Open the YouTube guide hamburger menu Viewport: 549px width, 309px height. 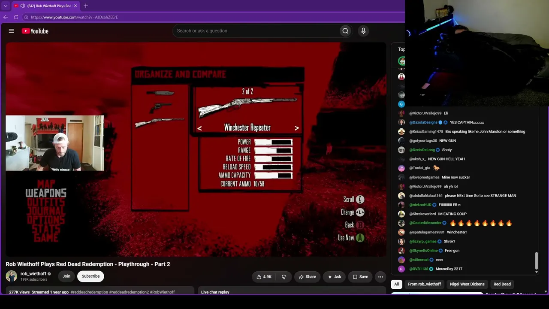tap(12, 31)
